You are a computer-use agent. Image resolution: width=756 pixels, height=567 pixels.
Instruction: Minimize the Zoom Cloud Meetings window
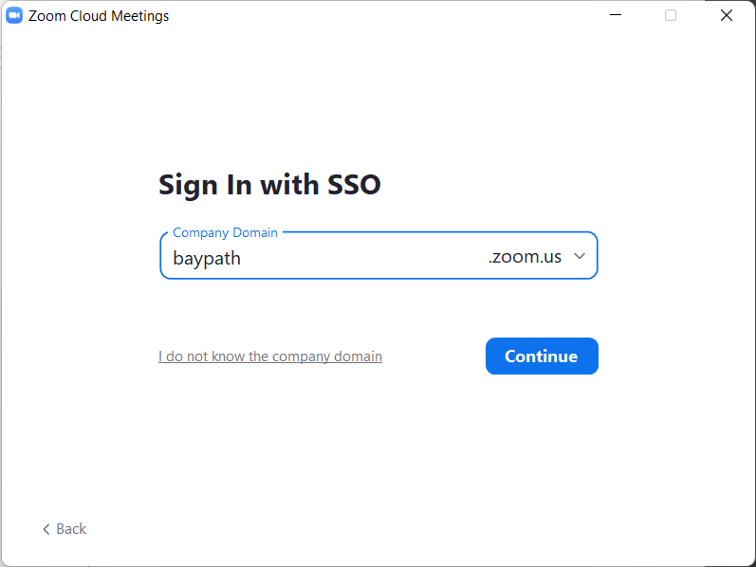pyautogui.click(x=616, y=16)
